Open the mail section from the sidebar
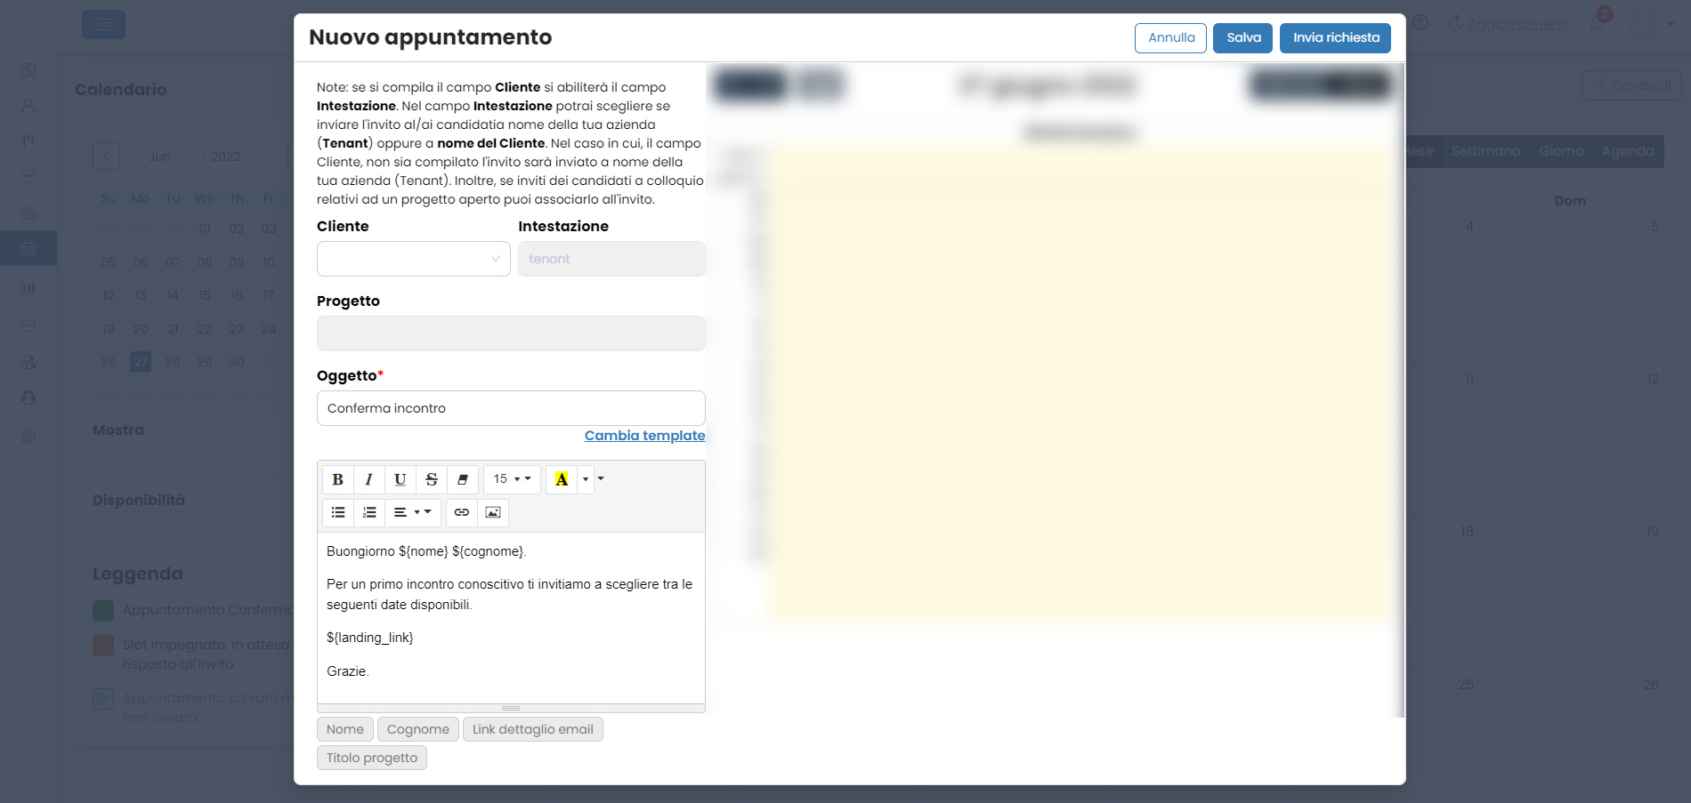This screenshot has height=803, width=1691. (x=28, y=326)
